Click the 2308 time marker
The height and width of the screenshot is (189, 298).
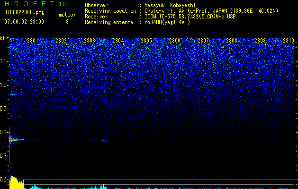click(232, 41)
